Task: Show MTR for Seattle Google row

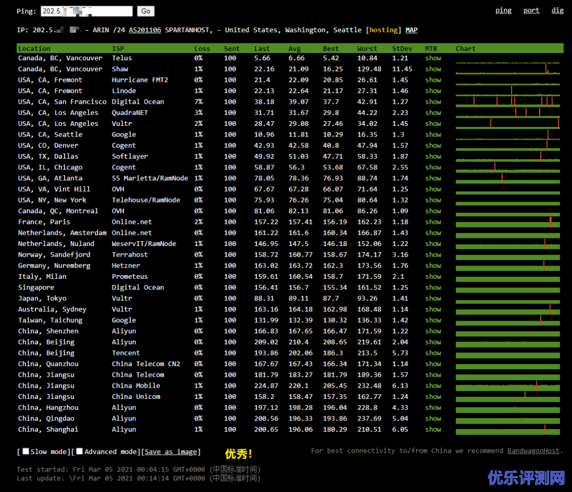Action: [433, 134]
